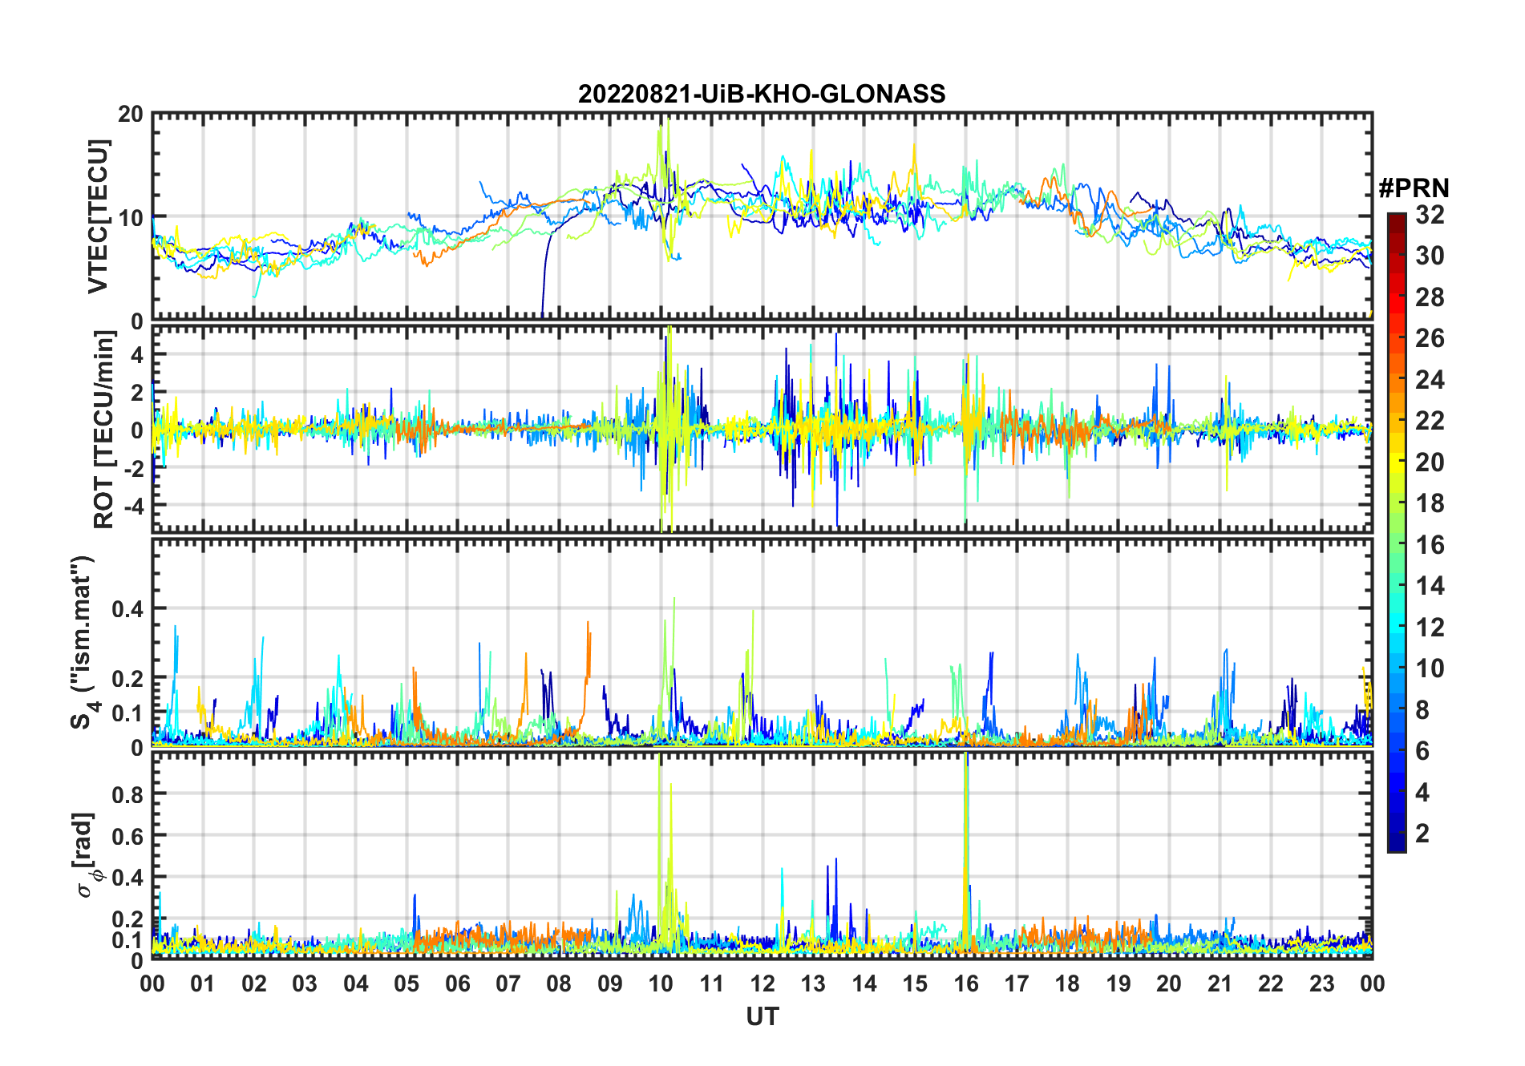Select colorbar tick label 32

point(1430,214)
